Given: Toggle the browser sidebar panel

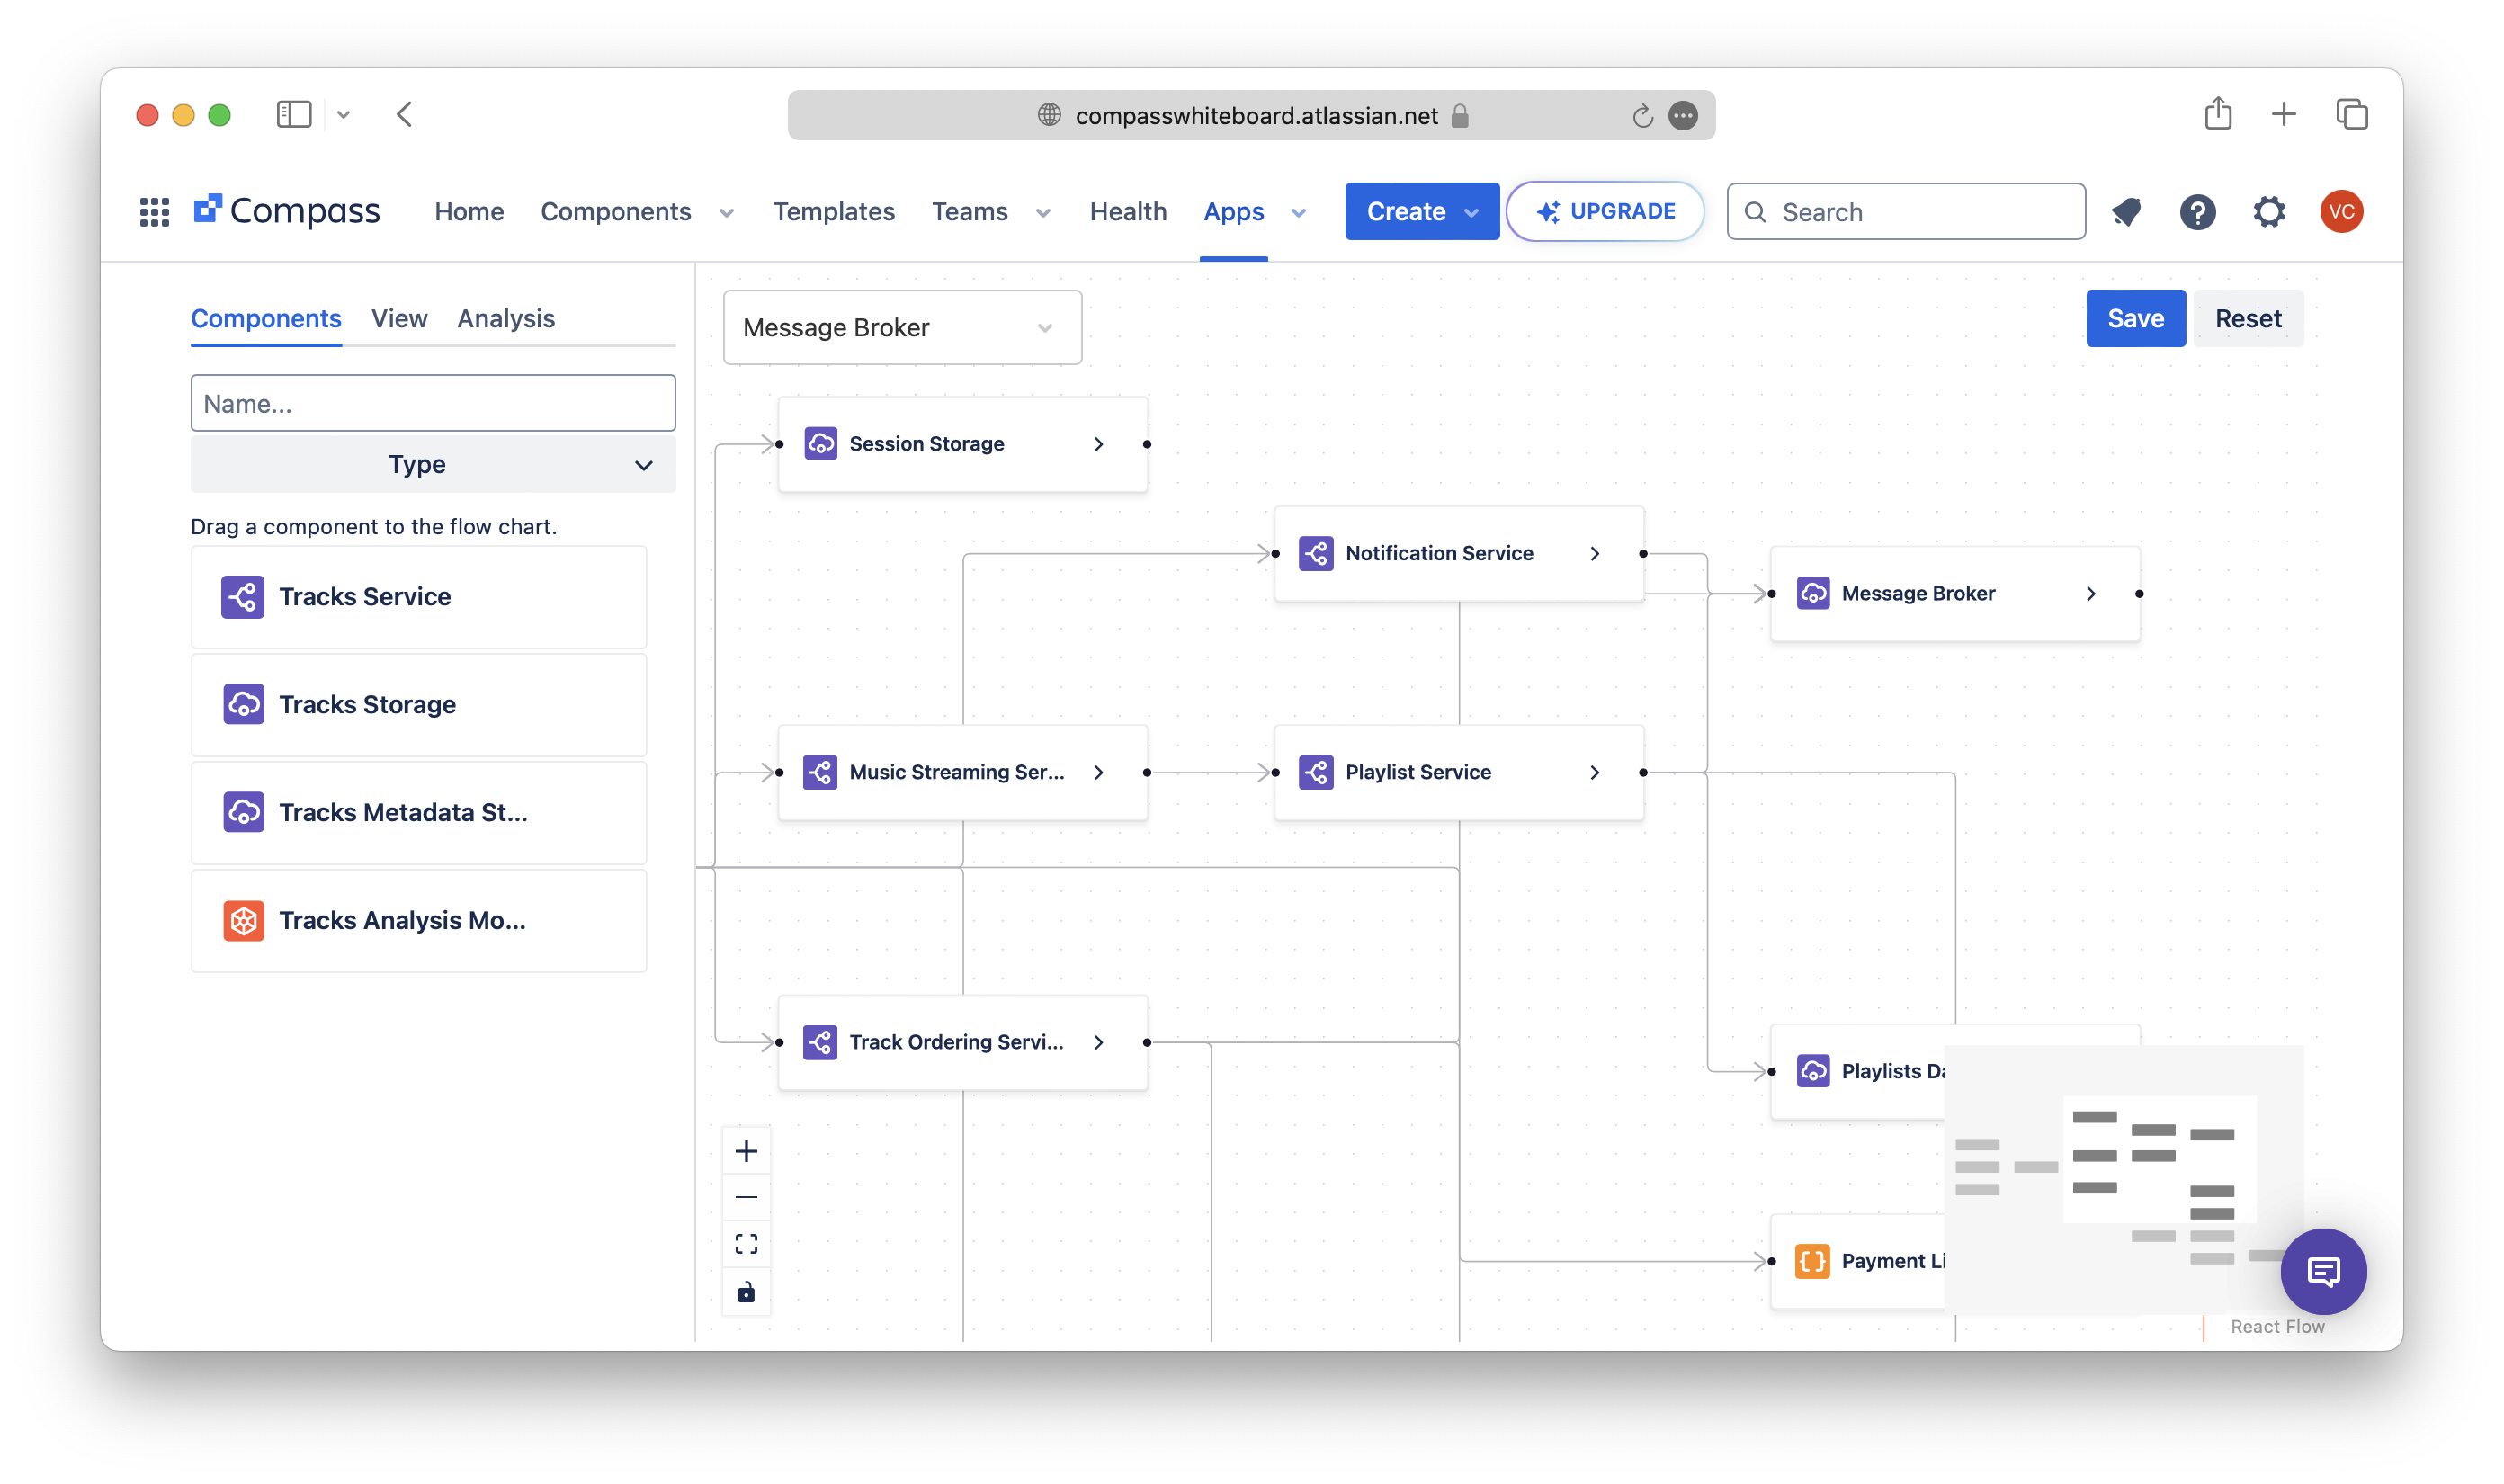Looking at the screenshot, I should 294,114.
